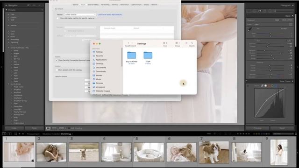Select the blue channel curve icon

tap(276, 86)
